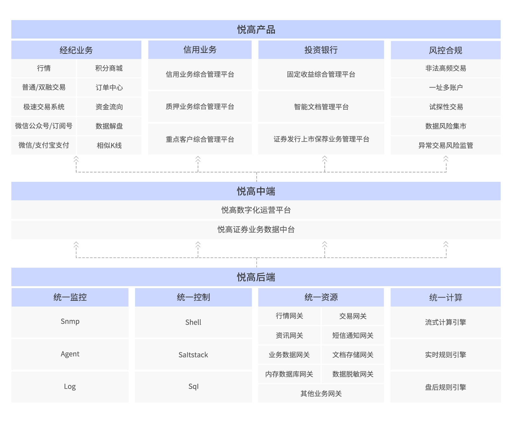Click the Shell box

click(x=193, y=322)
